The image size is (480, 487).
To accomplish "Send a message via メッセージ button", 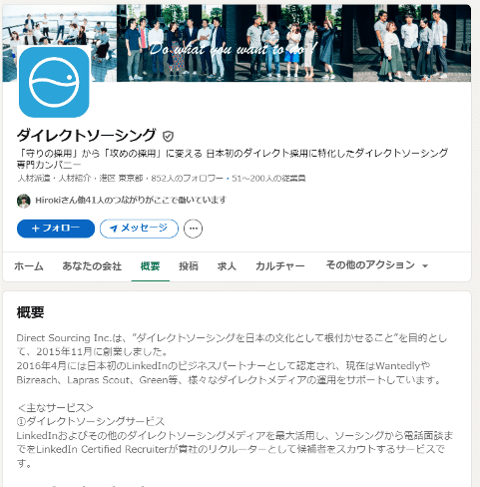I will [139, 229].
